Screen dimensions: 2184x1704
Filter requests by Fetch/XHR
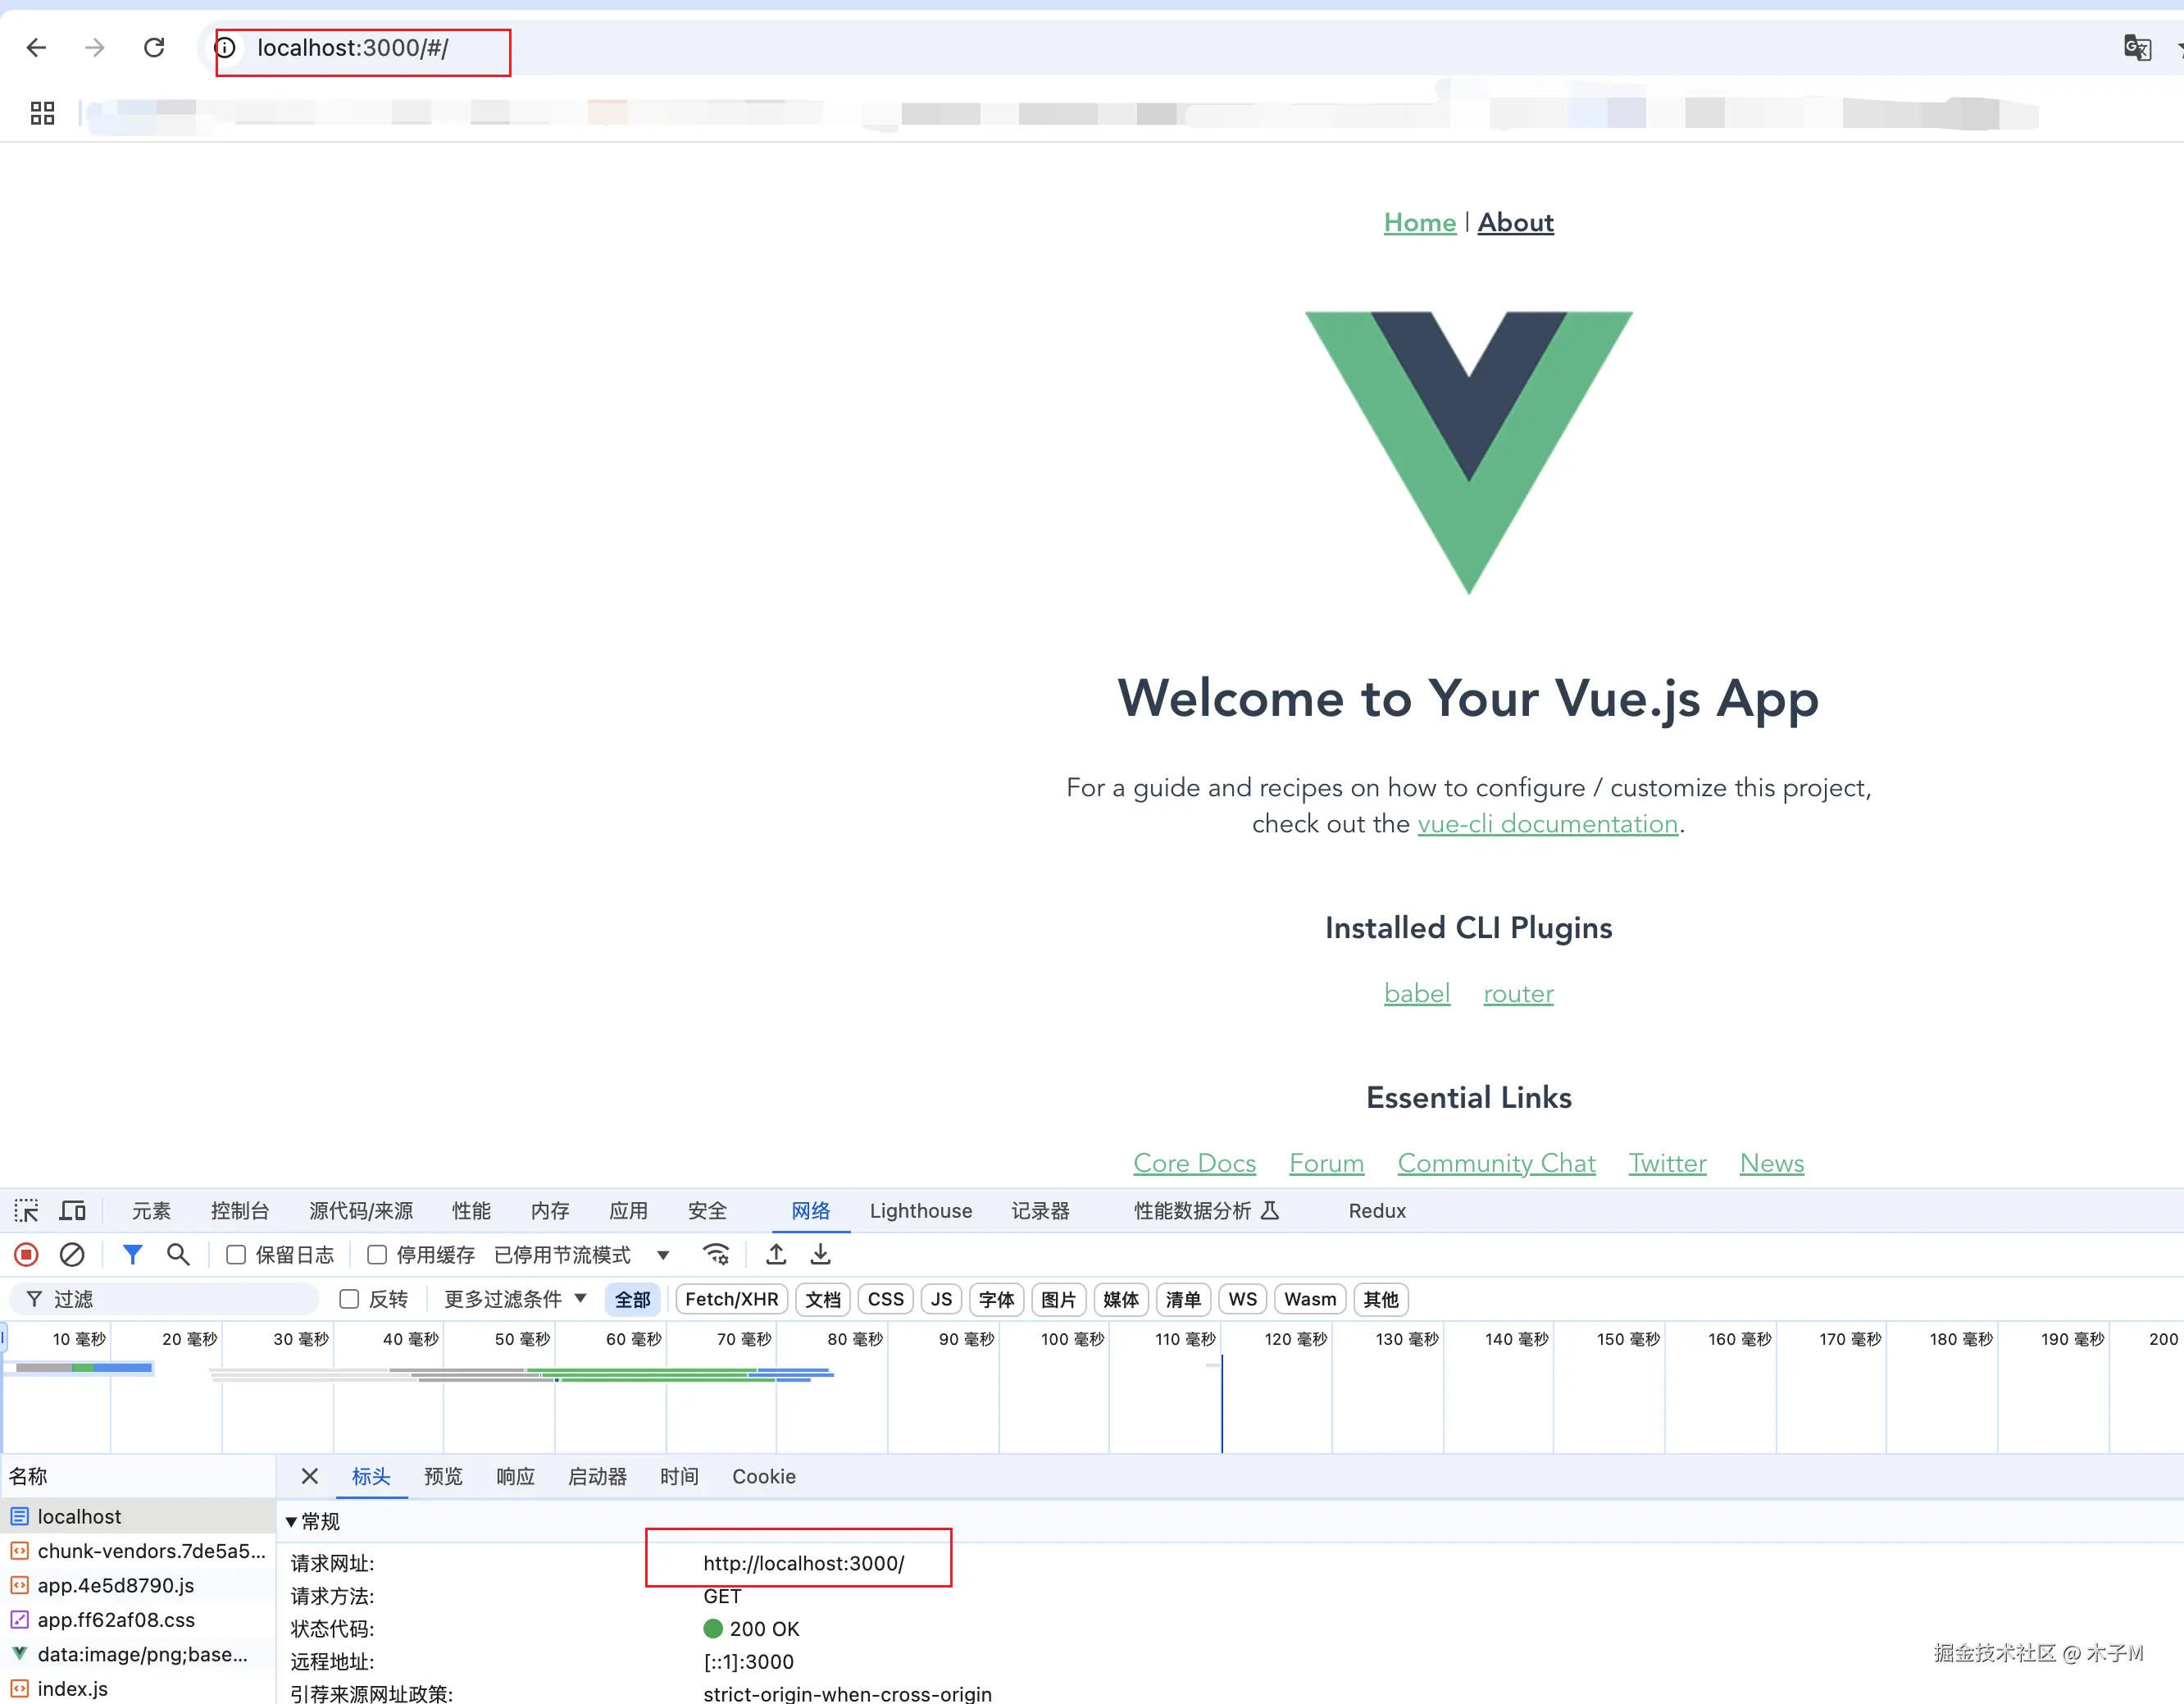pos(731,1299)
